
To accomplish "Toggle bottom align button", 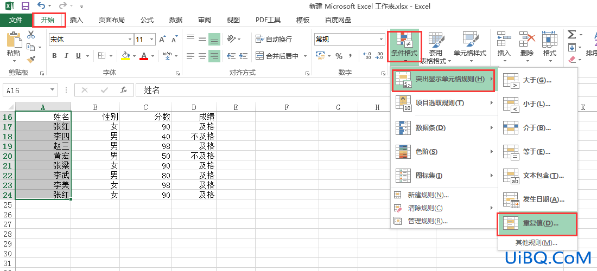I will click(214, 39).
